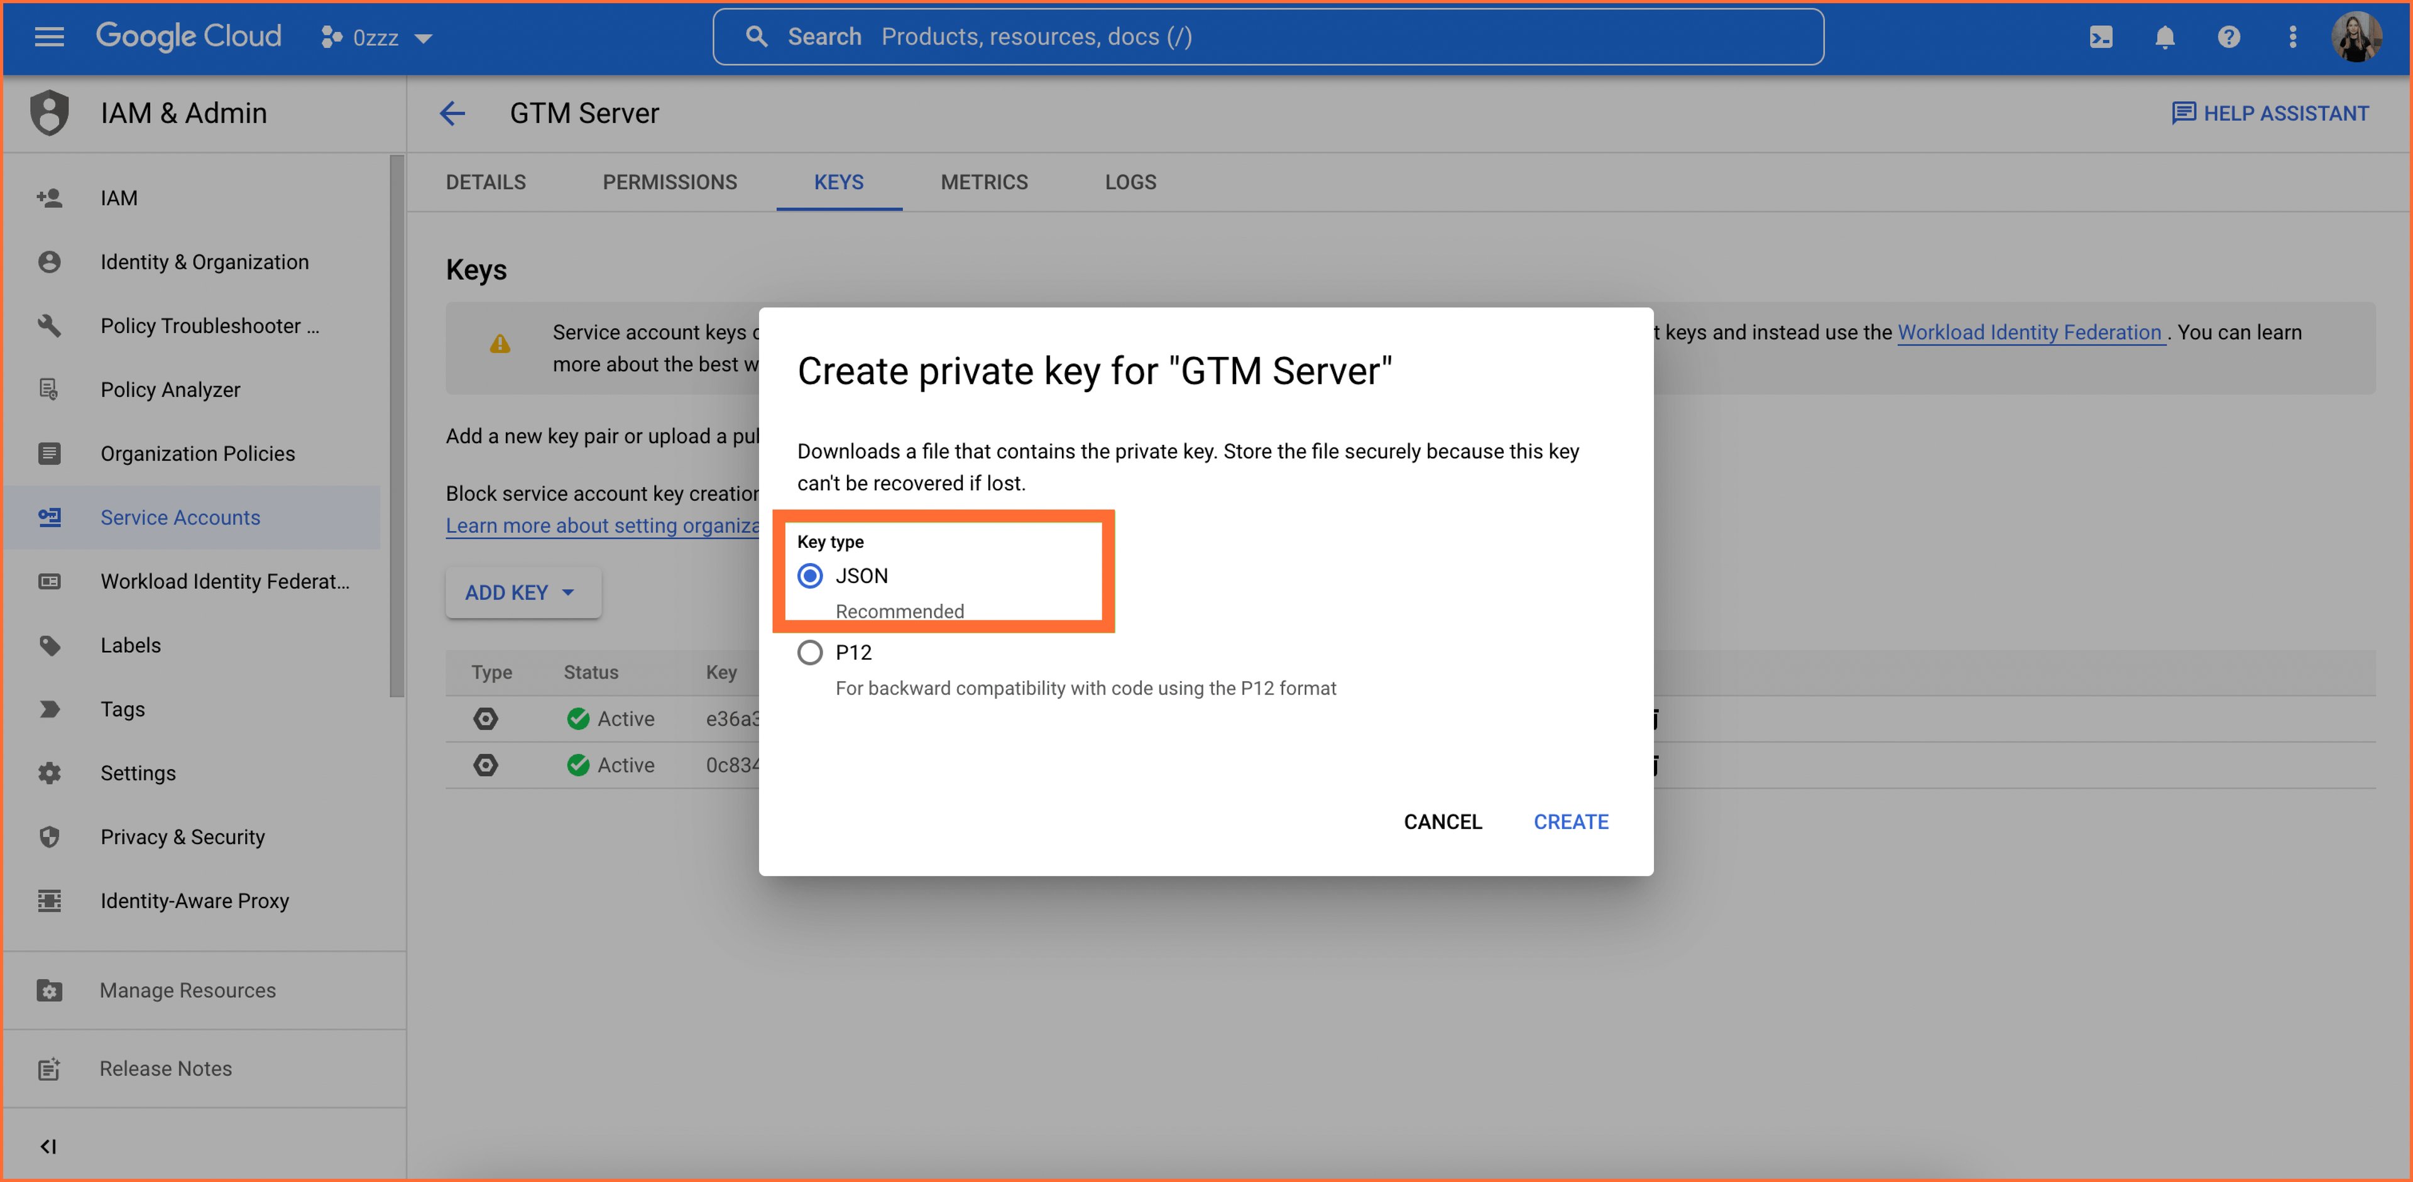Open the main navigation hamburger menu
The image size is (2413, 1182).
(x=49, y=36)
